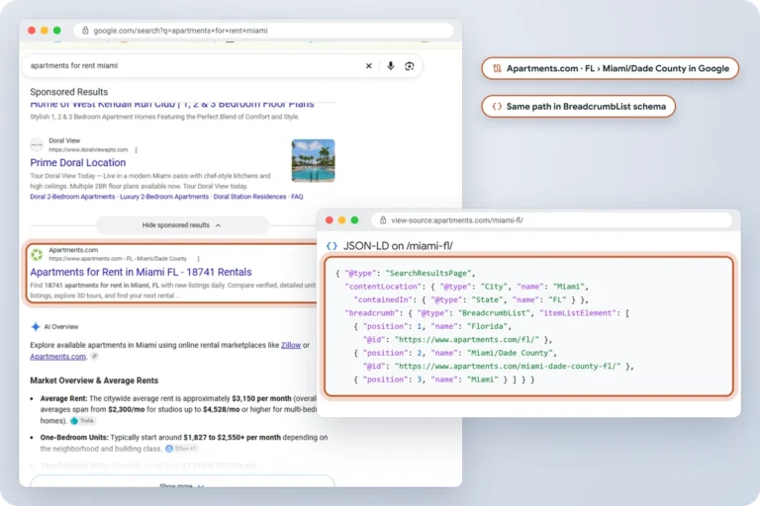Follow the Apartments.com link in AI Overview
Image resolution: width=760 pixels, height=506 pixels.
pos(58,357)
